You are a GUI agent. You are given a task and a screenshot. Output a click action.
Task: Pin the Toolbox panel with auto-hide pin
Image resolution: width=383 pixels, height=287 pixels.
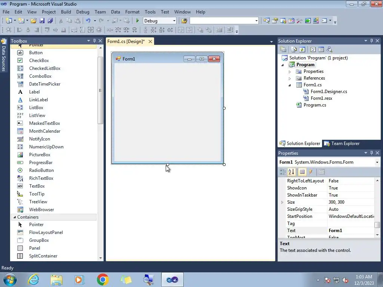point(94,41)
